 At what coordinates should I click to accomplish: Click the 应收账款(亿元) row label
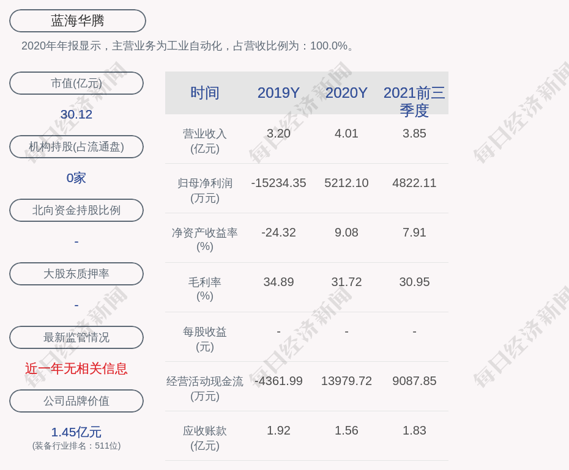[205, 438]
